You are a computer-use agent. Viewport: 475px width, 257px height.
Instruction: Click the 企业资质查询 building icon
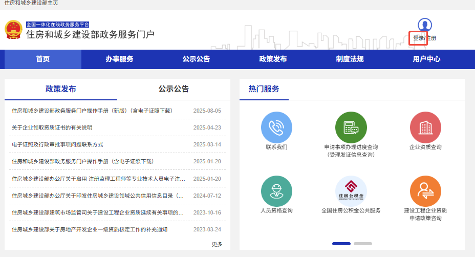425,127
